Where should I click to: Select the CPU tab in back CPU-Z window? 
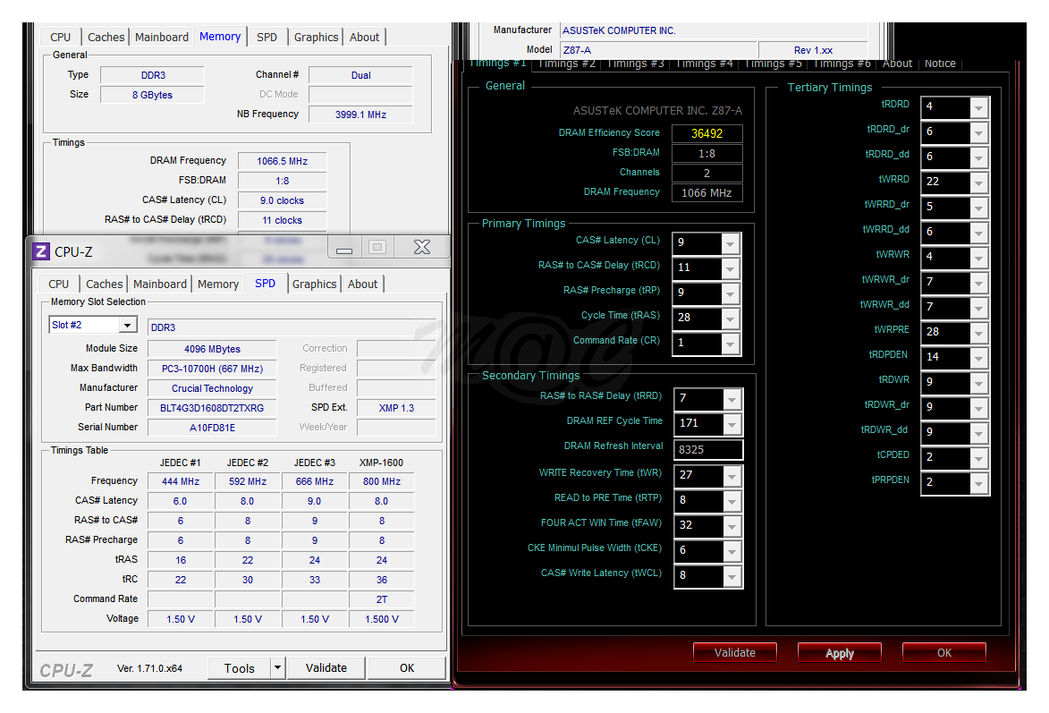(x=60, y=37)
